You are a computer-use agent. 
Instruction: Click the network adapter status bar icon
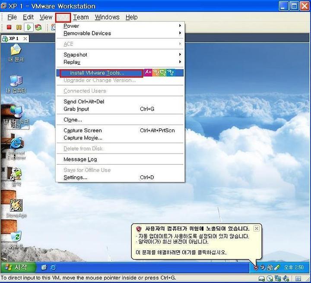pyautogui.click(x=278, y=279)
